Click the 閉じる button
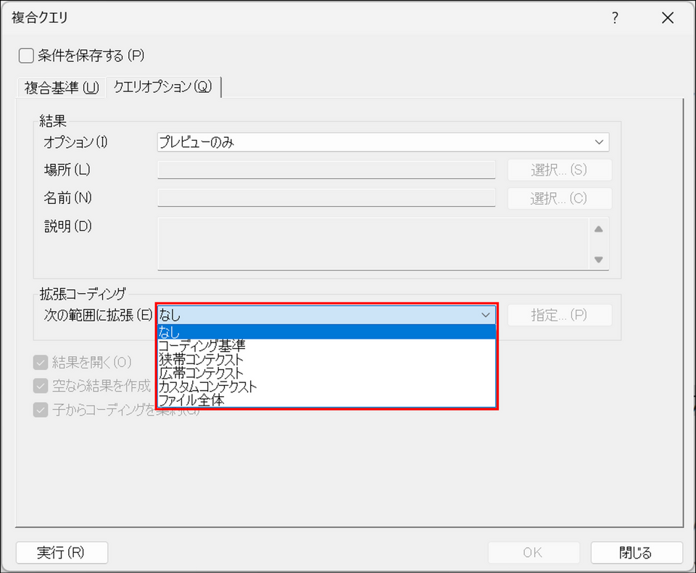 coord(636,553)
